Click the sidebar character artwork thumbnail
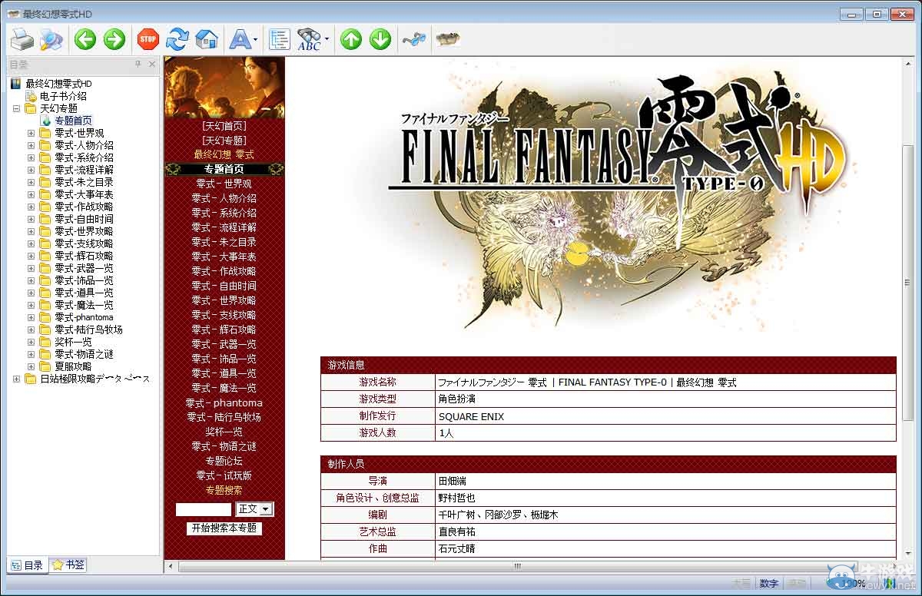The height and width of the screenshot is (596, 922). (x=224, y=87)
